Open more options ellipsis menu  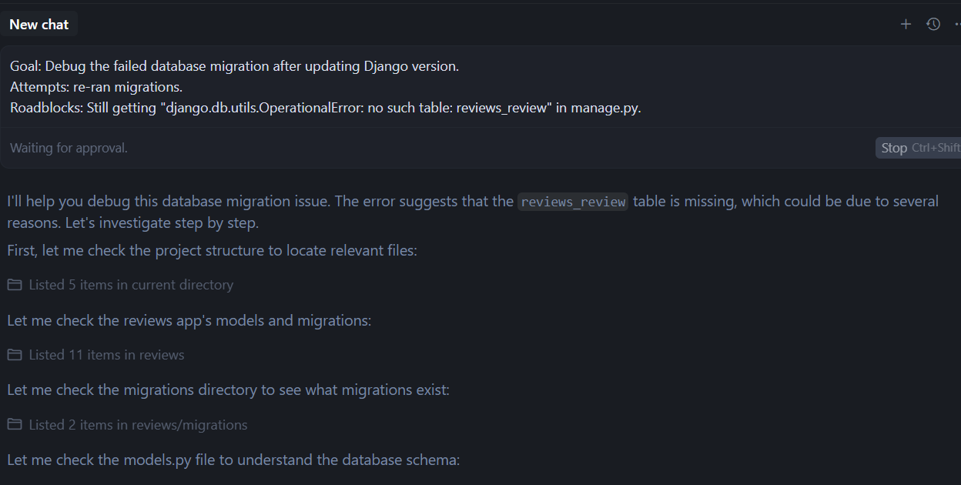pos(956,25)
